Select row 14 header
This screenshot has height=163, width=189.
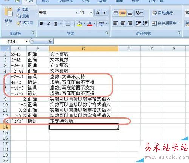coord(5,127)
